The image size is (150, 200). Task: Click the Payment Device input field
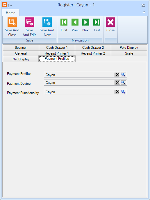tap(79, 83)
